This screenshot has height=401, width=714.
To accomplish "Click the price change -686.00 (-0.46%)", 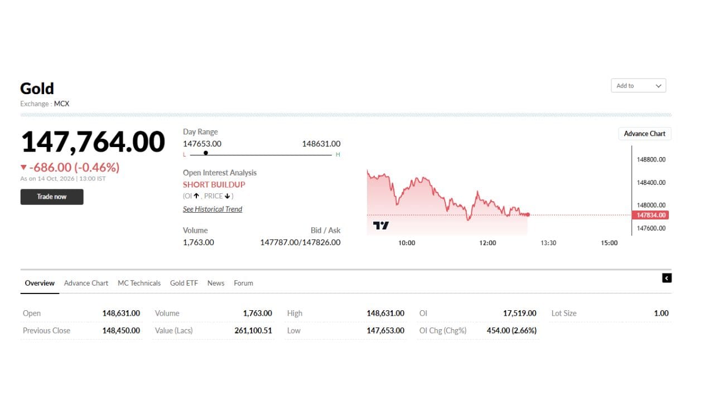I will (74, 168).
